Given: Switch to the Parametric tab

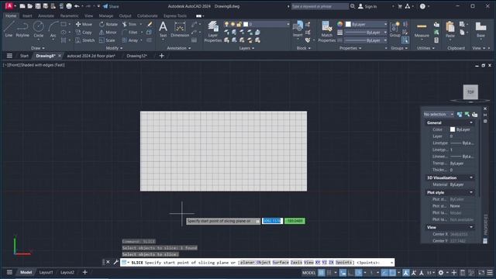Looking at the screenshot, I should click(69, 15).
